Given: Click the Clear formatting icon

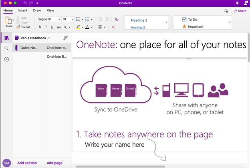Looking at the screenshot, I should pyautogui.click(x=117, y=19).
